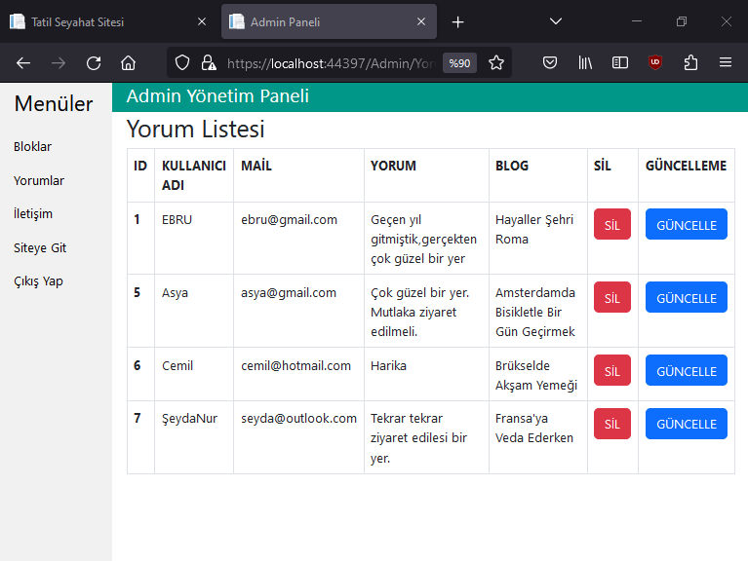Select the Admin Paneli tab
The height and width of the screenshot is (561, 748).
(x=329, y=21)
